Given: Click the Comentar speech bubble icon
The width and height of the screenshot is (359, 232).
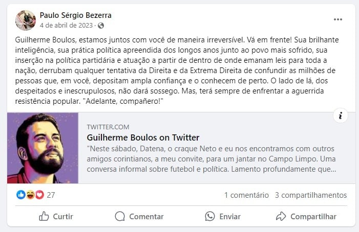Looking at the screenshot, I should (x=120, y=216).
